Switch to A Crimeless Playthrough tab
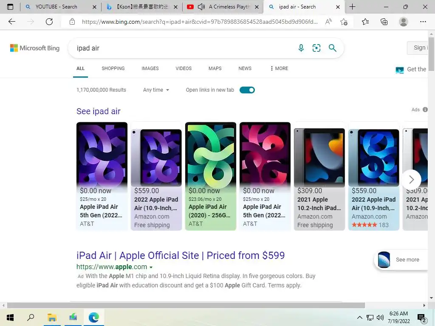Screen dimensions: 435x326 (229, 7)
